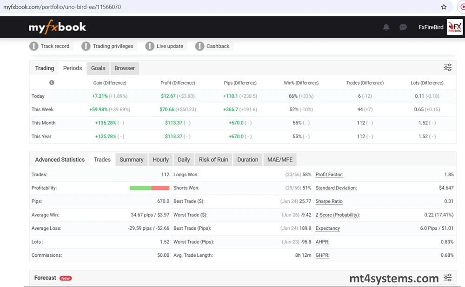Click the Live update warning icon
The width and height of the screenshot is (465, 287).
click(x=150, y=46)
